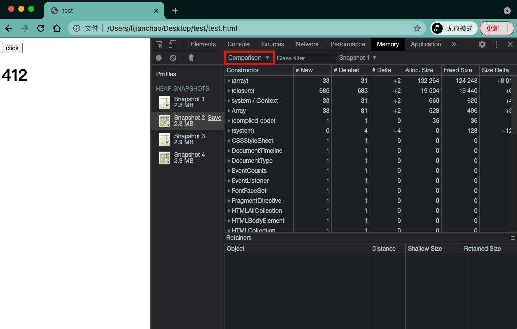This screenshot has width=517, height=329.
Task: Expand the (closure) constructor row
Action: tap(229, 91)
